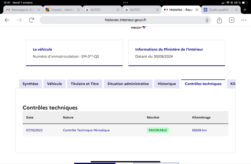Open a new browser tab
This screenshot has height=164, width=251.
[x=245, y=10]
